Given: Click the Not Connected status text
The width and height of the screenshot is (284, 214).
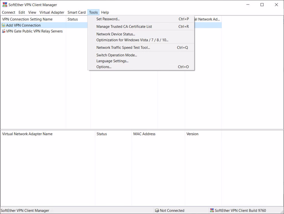Looking at the screenshot, I should [x=172, y=210].
